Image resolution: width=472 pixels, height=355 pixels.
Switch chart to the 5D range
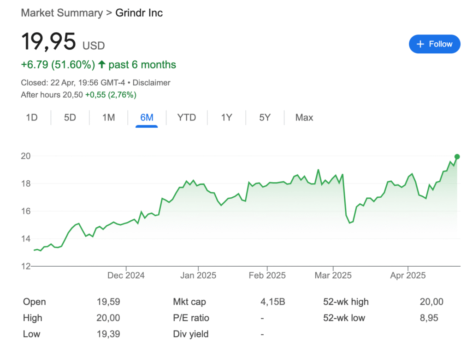[x=70, y=117]
